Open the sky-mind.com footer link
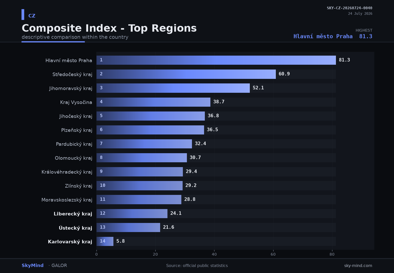Image resolution: width=394 pixels, height=273 pixels. pyautogui.click(x=358, y=266)
